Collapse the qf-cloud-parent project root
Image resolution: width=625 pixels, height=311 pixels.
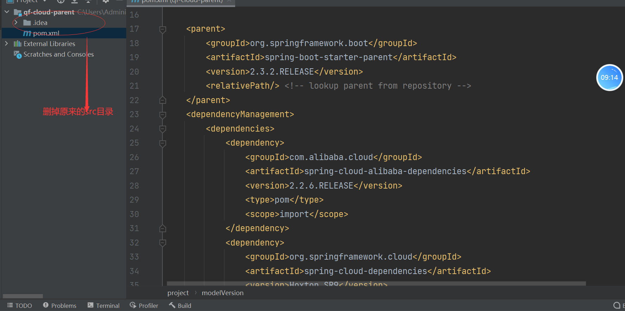[x=7, y=12]
